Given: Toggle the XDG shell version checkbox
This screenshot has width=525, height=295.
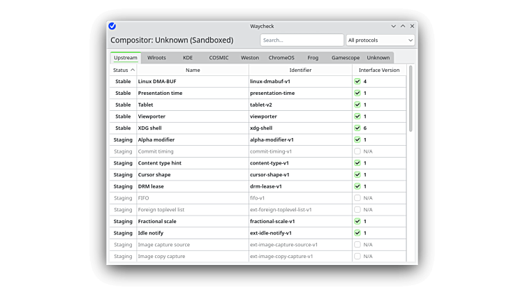Looking at the screenshot, I should click(357, 128).
